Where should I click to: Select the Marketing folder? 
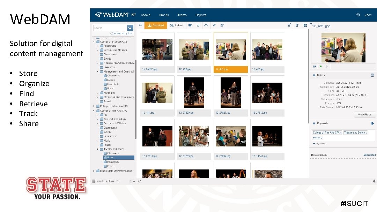click(x=107, y=93)
